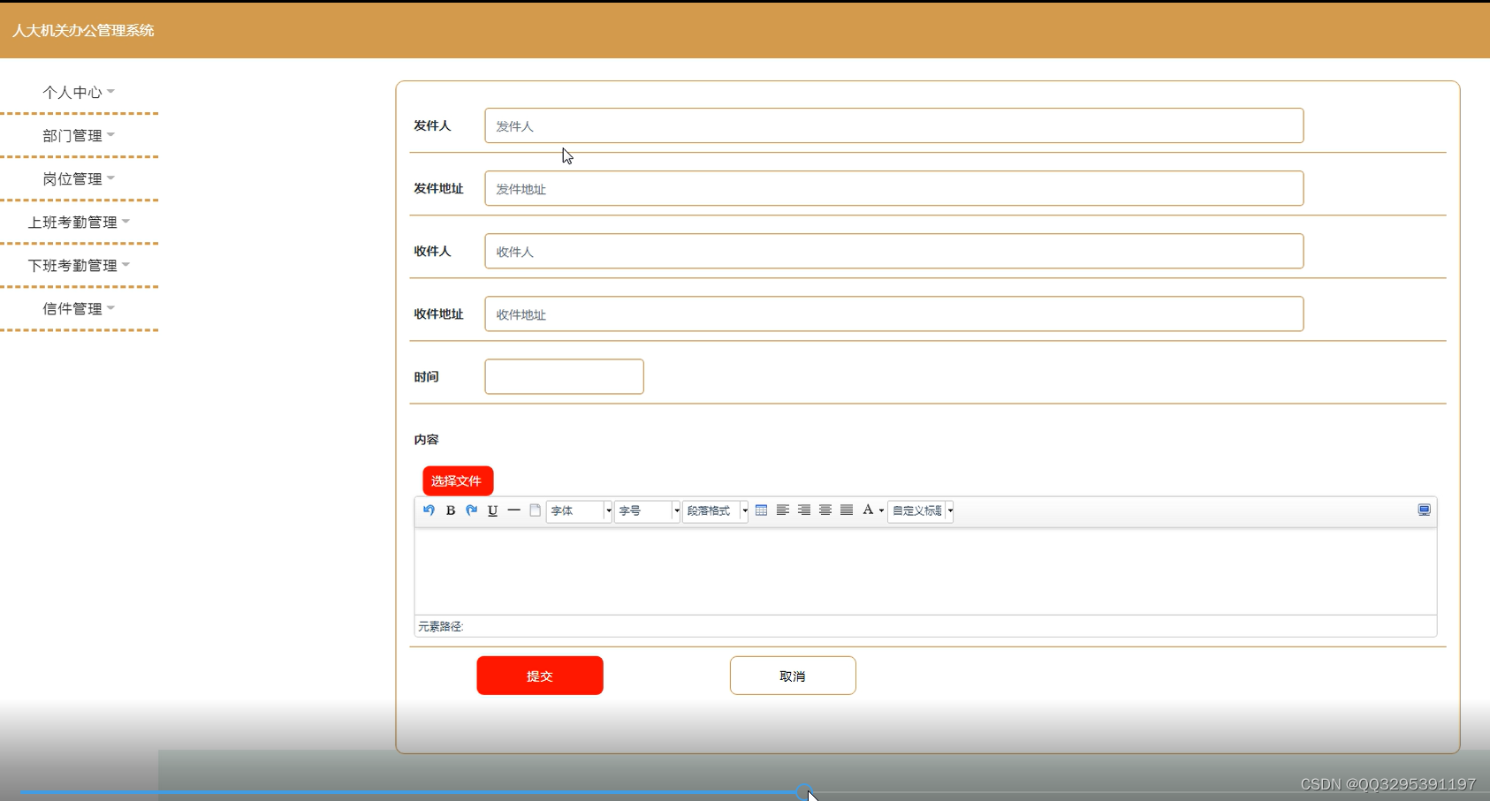Screen dimensions: 1490x801
Task: Click the blank document icon in editor
Action: (x=536, y=510)
